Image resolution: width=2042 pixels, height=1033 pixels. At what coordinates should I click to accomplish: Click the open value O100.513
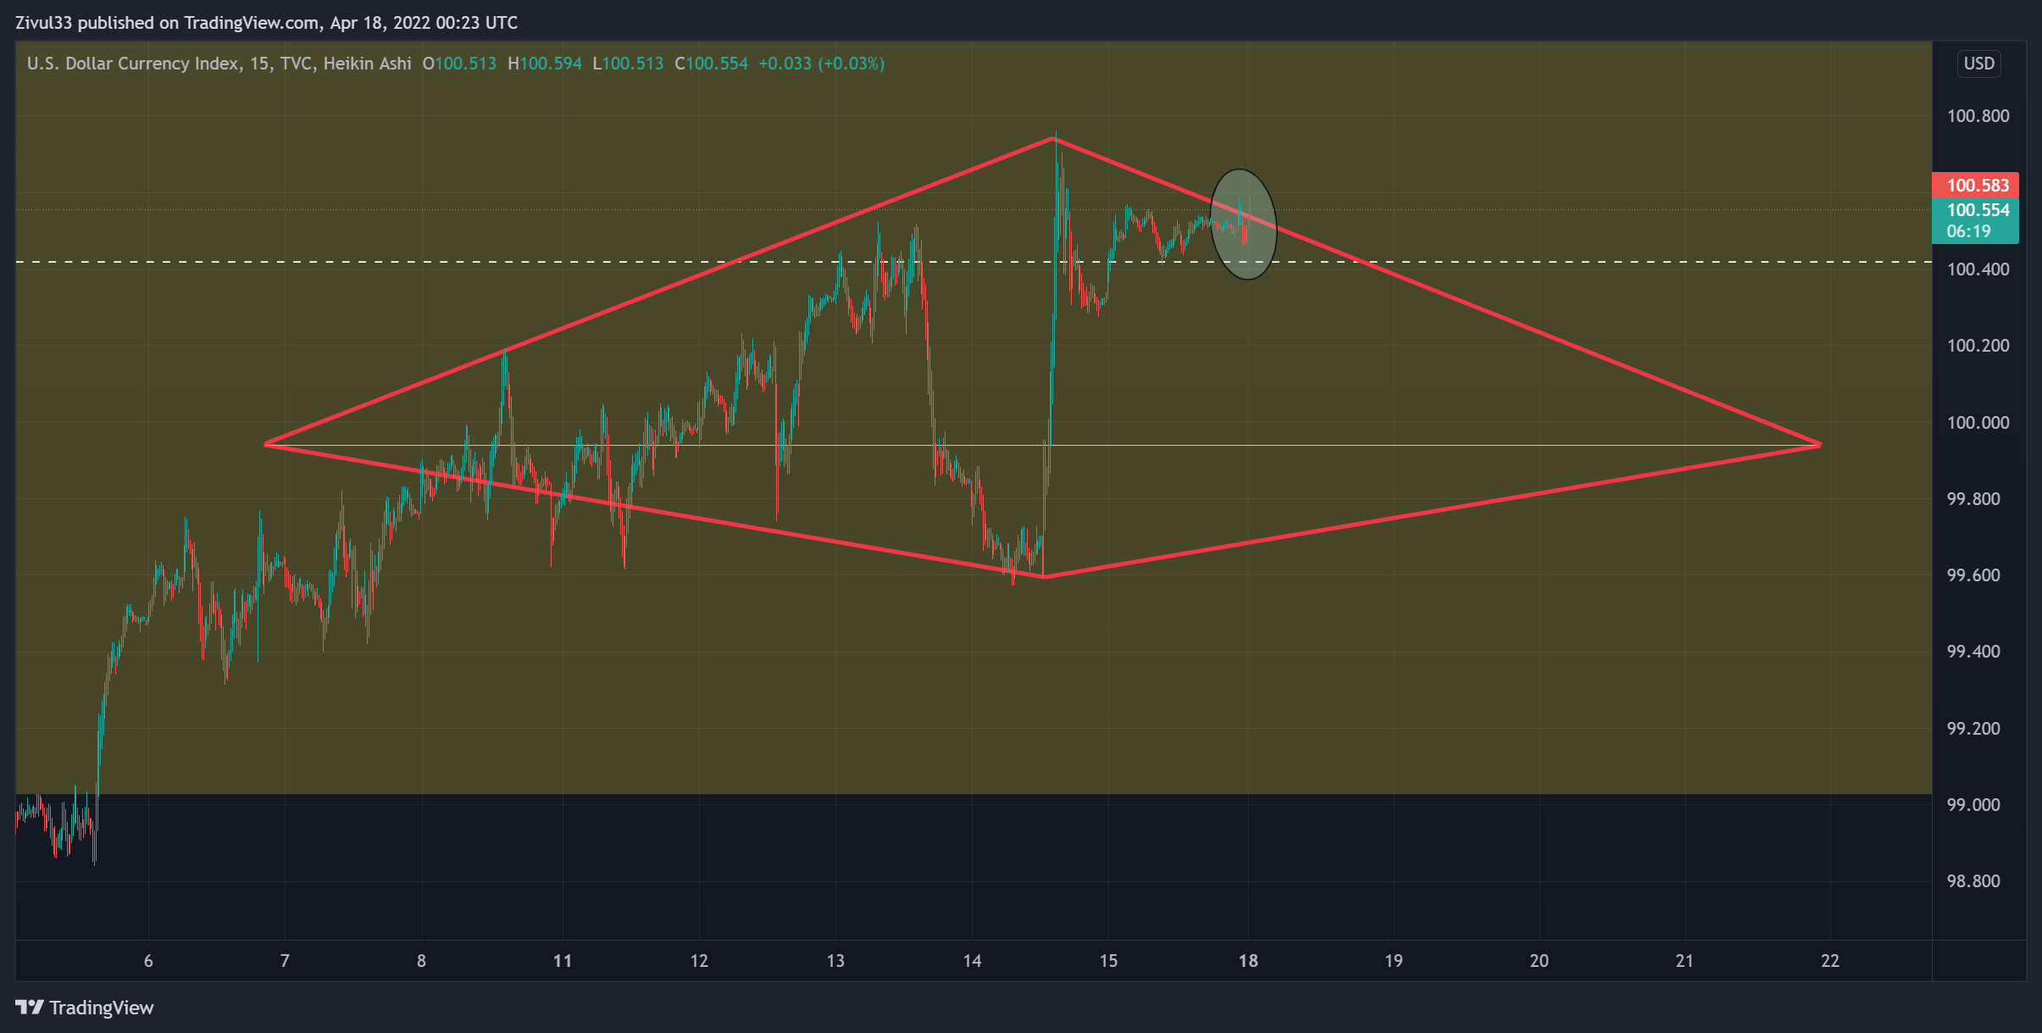(x=459, y=64)
